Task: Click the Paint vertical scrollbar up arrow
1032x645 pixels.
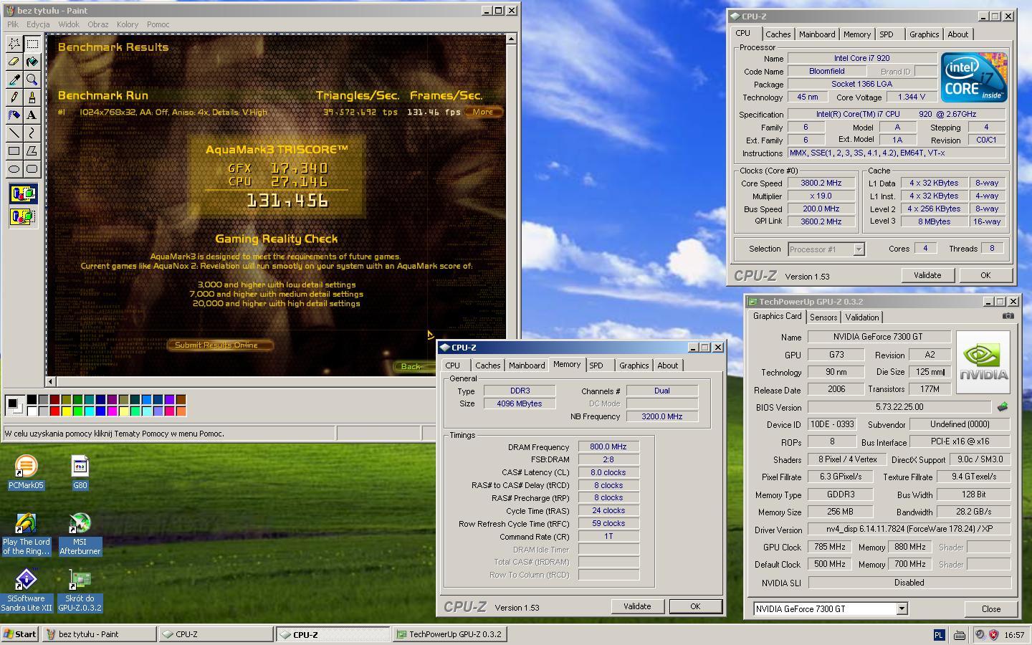Action: pos(511,40)
